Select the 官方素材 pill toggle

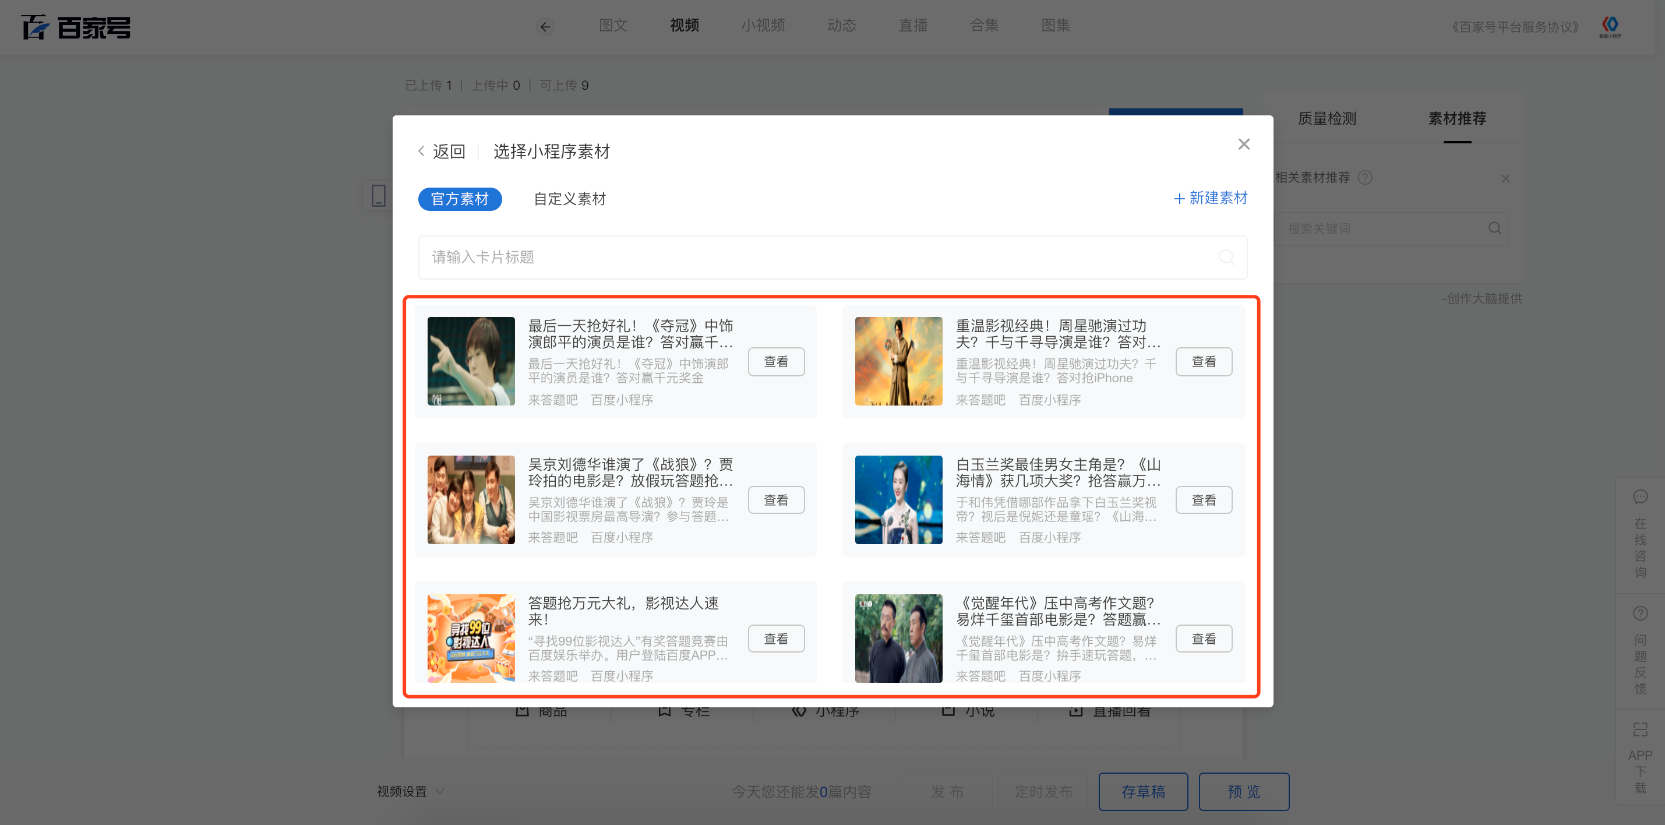(x=460, y=199)
